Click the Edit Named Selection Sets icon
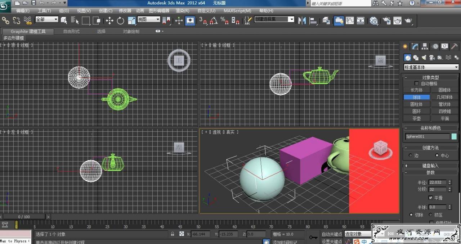This screenshot has width=461, height=244. 248,21
